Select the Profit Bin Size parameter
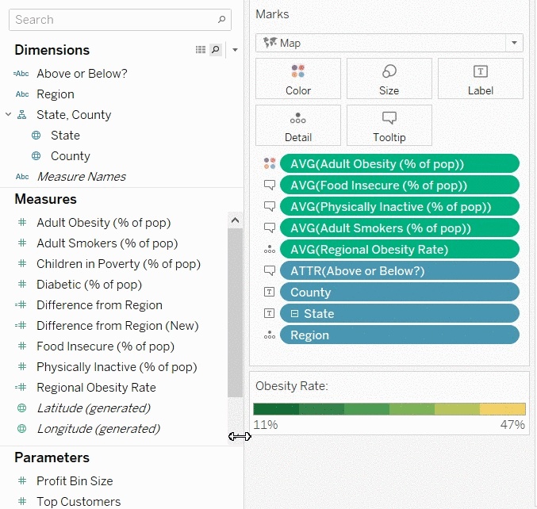This screenshot has width=537, height=509. [75, 481]
